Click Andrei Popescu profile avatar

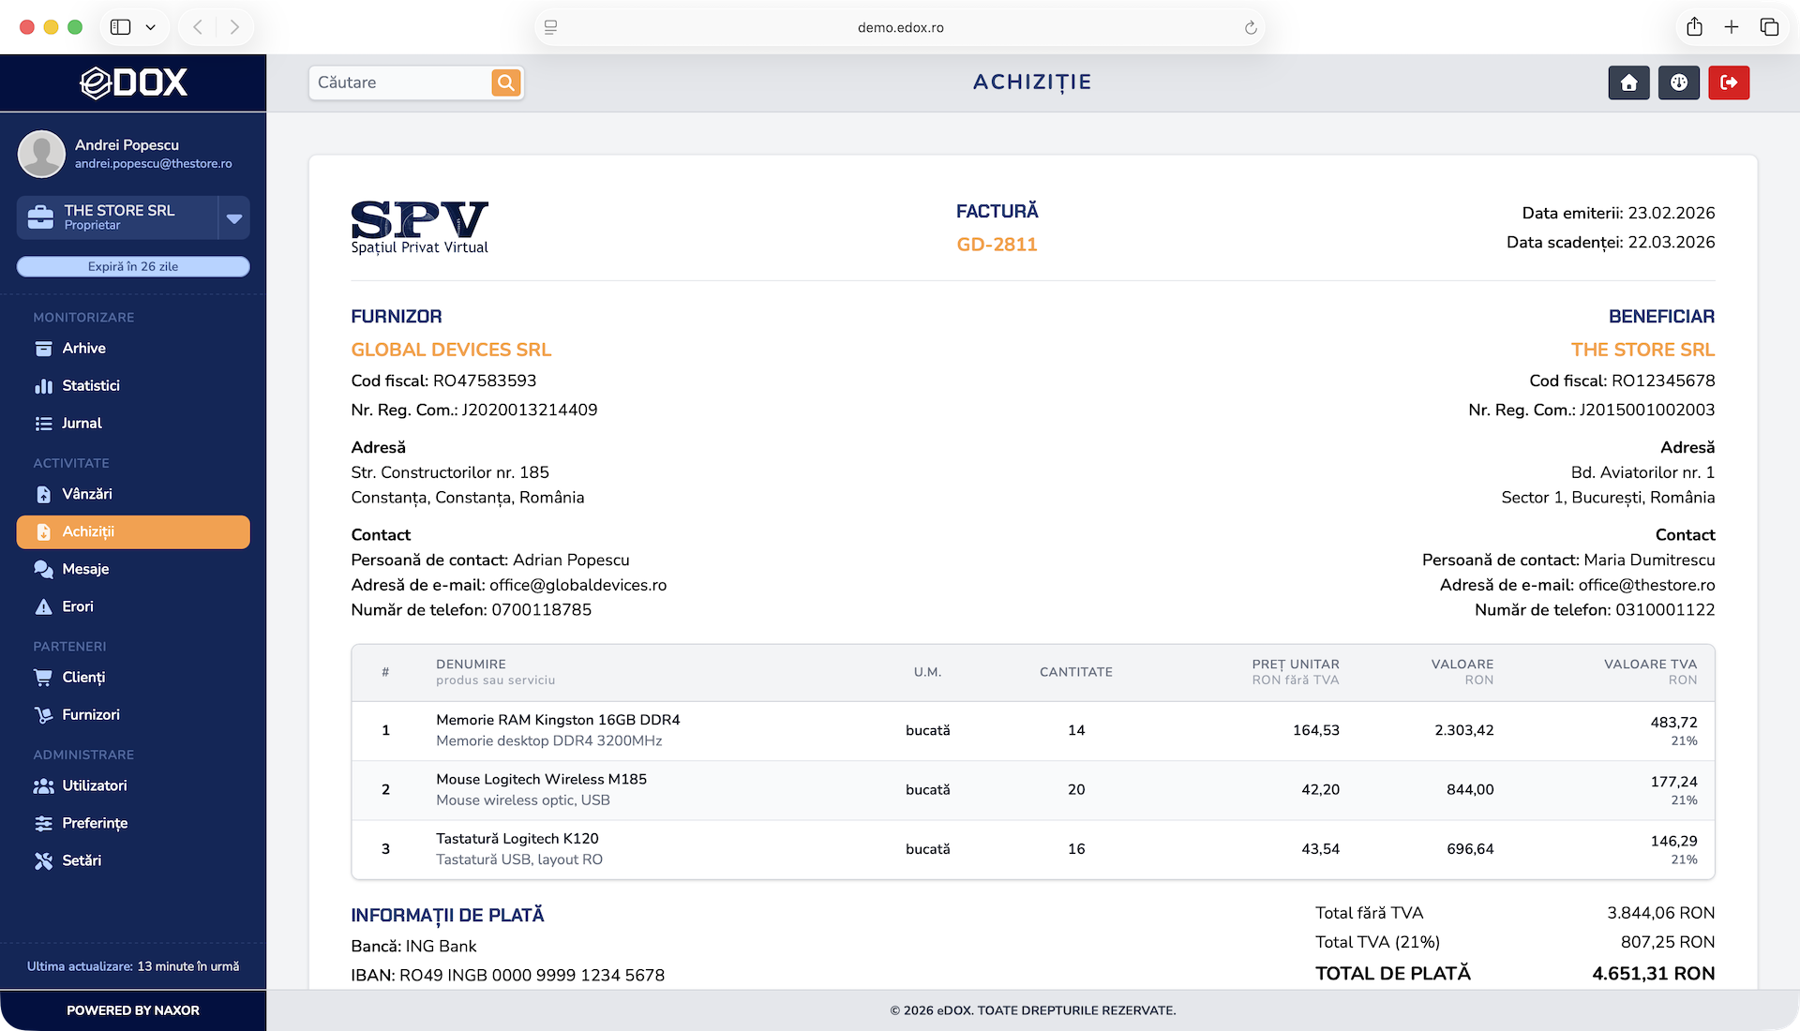tap(42, 154)
